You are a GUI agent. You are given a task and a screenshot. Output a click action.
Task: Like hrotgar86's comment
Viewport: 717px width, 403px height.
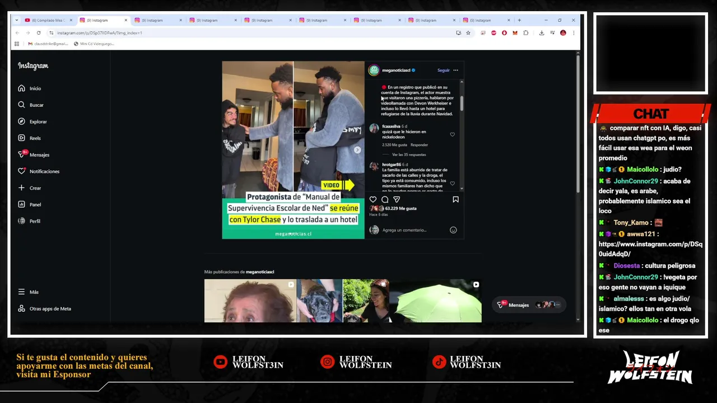[453, 183]
